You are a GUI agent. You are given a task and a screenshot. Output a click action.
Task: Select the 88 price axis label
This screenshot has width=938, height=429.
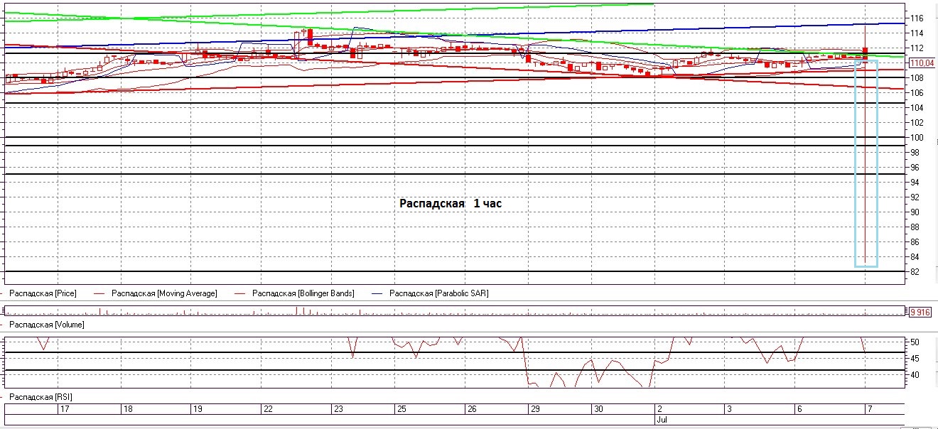914,227
